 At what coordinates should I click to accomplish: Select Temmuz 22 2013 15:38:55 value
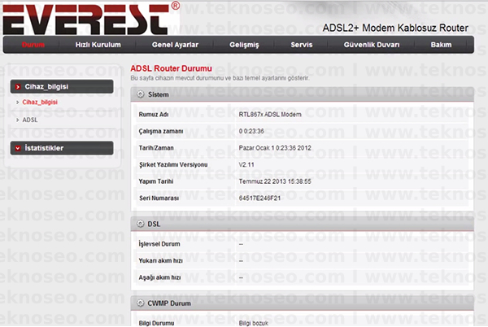click(275, 181)
